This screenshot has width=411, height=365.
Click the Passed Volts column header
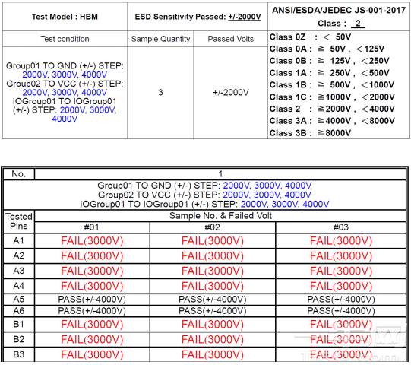pyautogui.click(x=231, y=39)
